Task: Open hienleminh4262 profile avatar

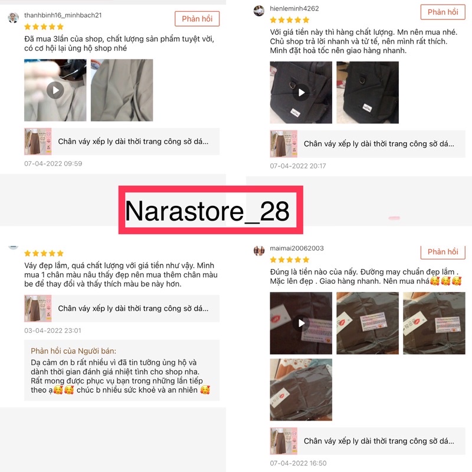Action: (x=259, y=11)
